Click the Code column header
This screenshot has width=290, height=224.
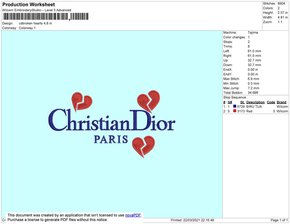pyautogui.click(x=271, y=102)
